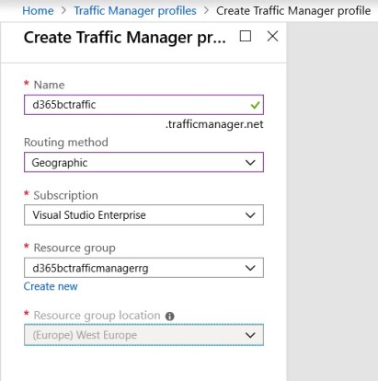Click the Name field containing d365bctraffic

tap(143, 105)
